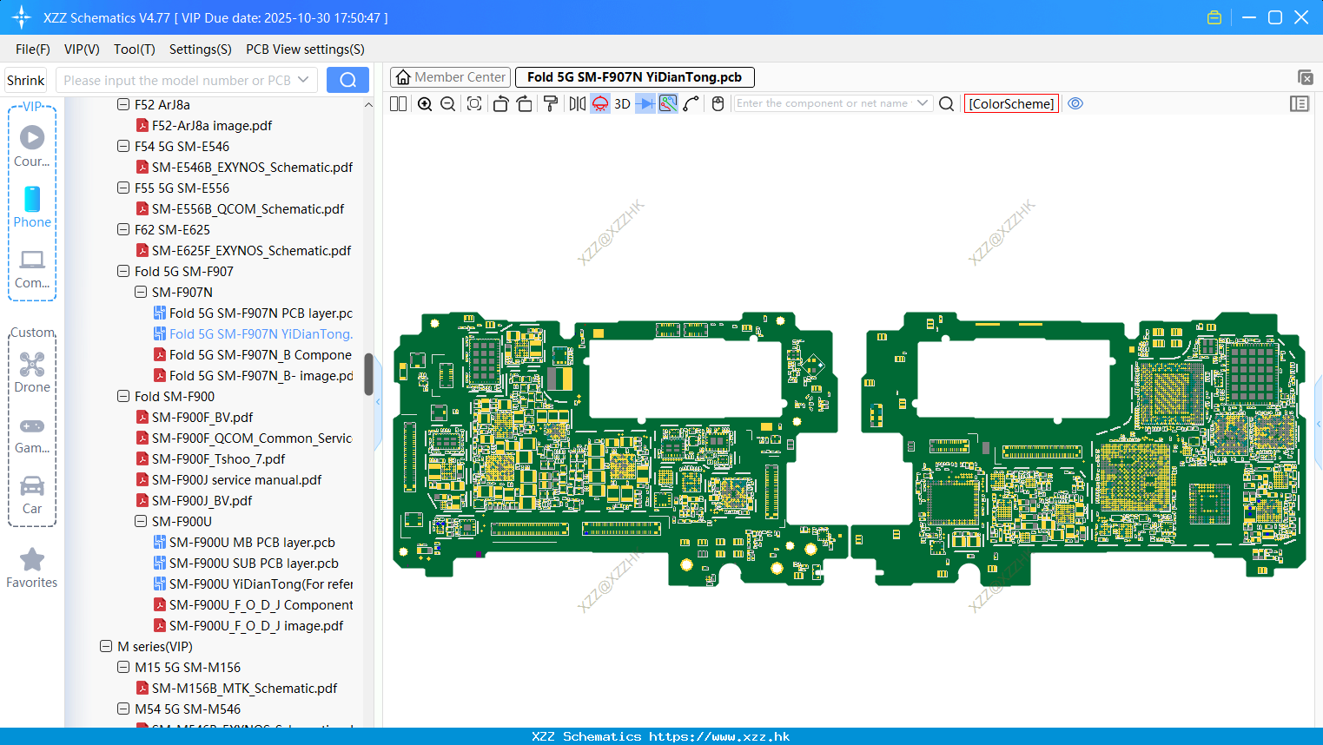This screenshot has width=1323, height=745.
Task: Switch to 3D board view
Action: (622, 103)
